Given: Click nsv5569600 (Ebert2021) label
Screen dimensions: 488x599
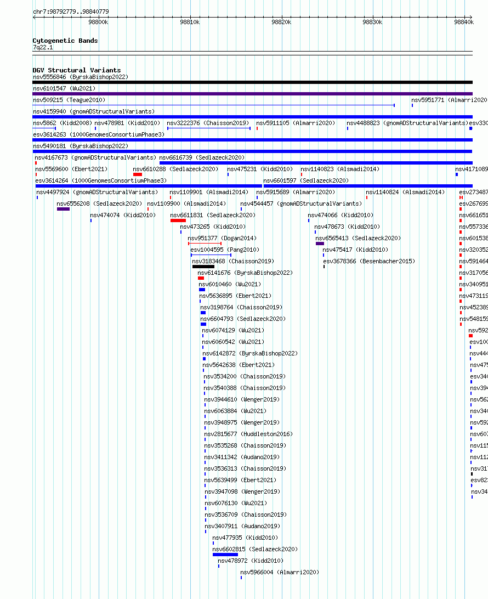Looking at the screenshot, I should [71, 169].
